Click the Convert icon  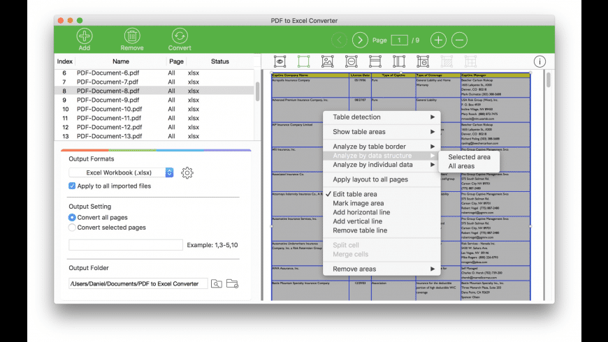point(180,36)
